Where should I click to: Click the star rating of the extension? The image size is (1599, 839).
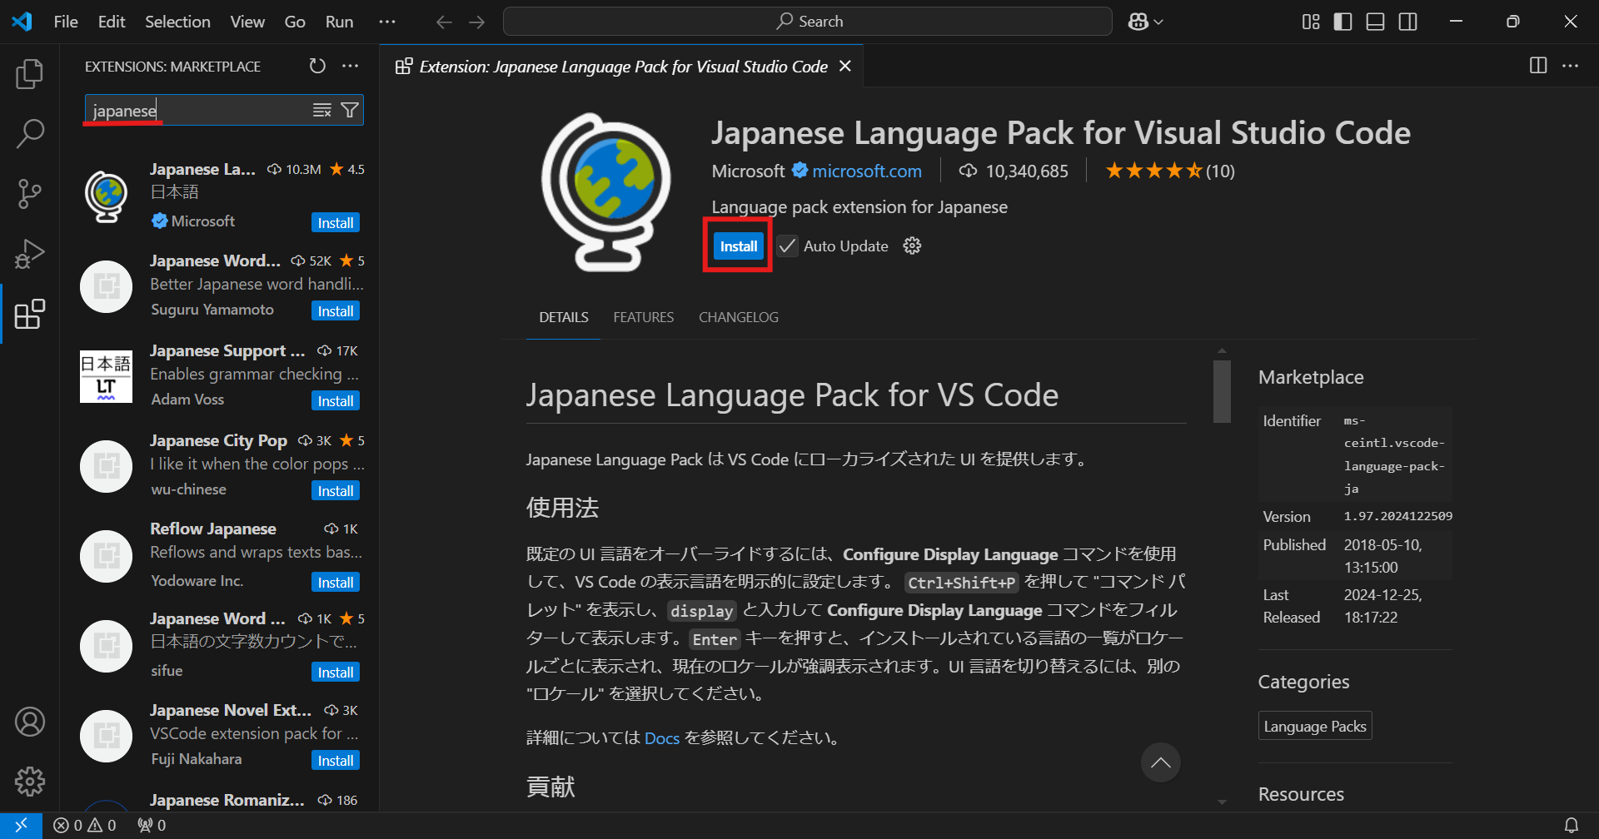(1169, 171)
